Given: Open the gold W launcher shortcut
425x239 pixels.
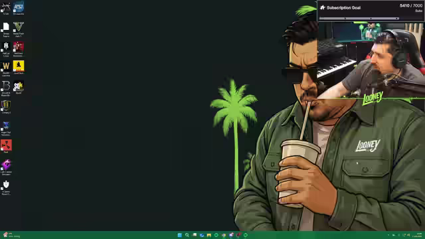Looking at the screenshot, I should click(6, 68).
